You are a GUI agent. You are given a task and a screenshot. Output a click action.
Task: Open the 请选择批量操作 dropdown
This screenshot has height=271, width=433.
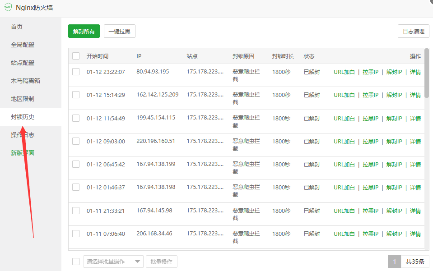113,262
